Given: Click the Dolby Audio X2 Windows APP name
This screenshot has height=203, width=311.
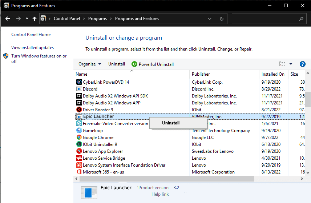Looking at the screenshot, I should [x=112, y=103].
